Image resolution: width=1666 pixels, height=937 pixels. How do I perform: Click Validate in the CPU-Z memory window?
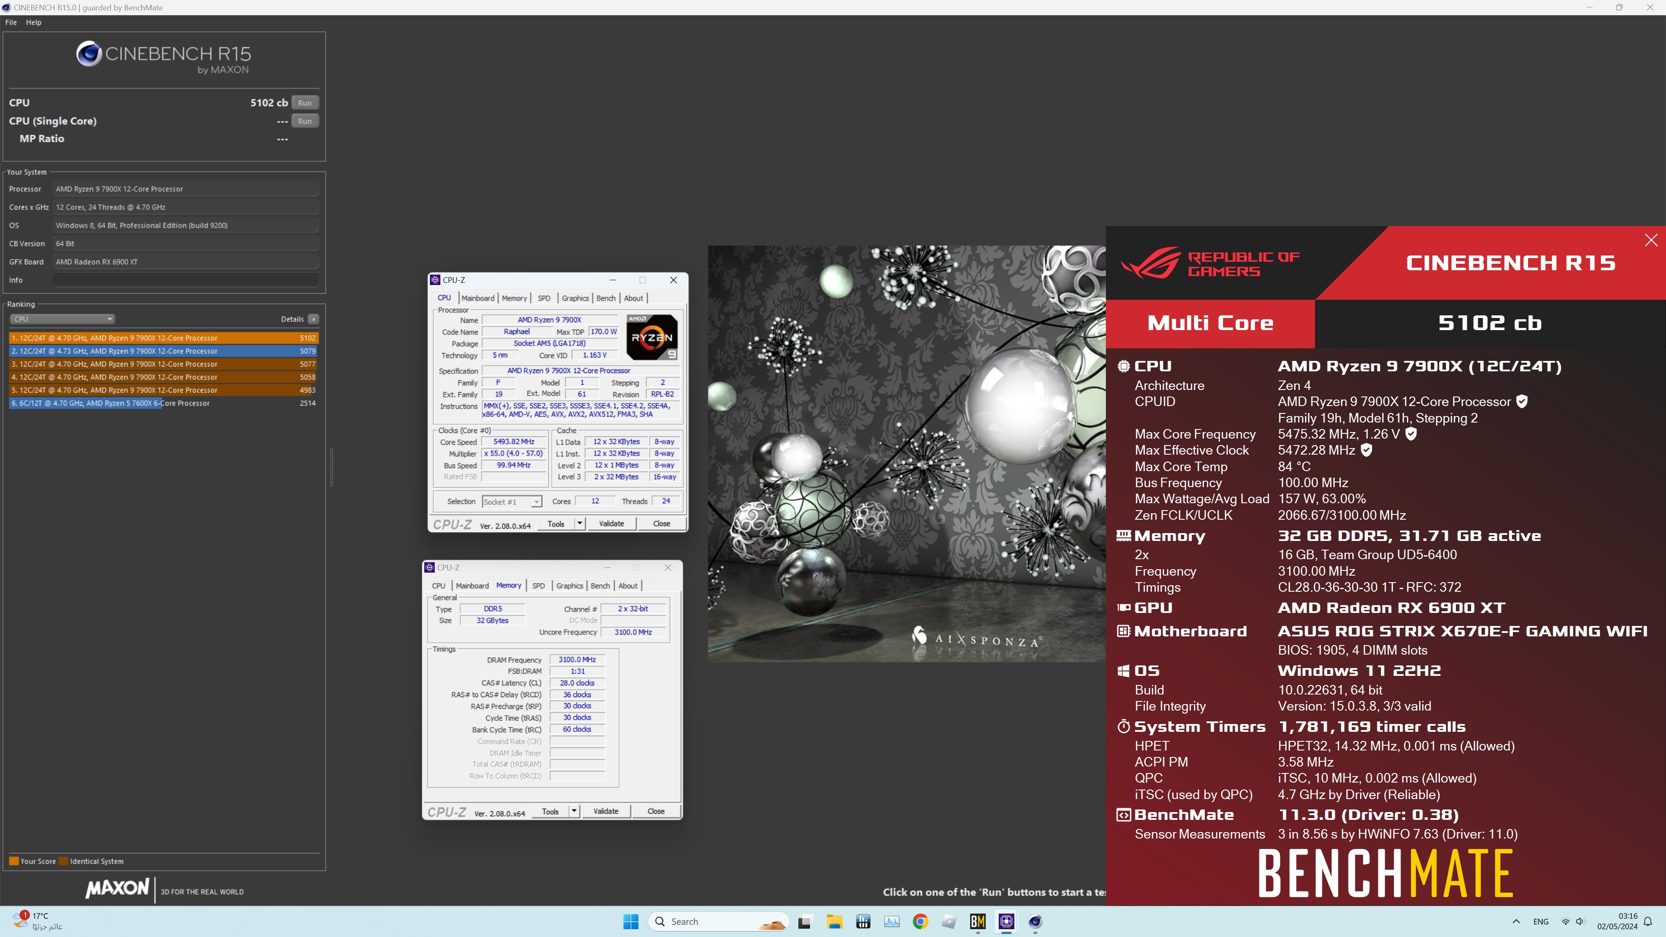(x=606, y=812)
